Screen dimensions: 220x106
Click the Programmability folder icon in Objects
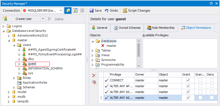98,65
